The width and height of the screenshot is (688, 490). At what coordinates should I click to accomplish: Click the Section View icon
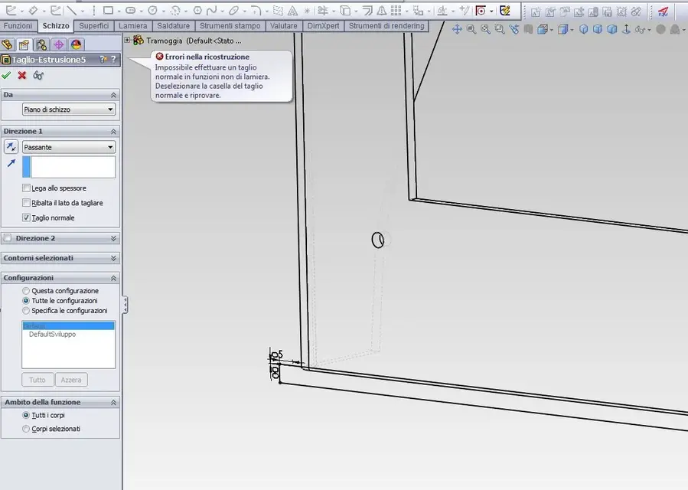(528, 29)
